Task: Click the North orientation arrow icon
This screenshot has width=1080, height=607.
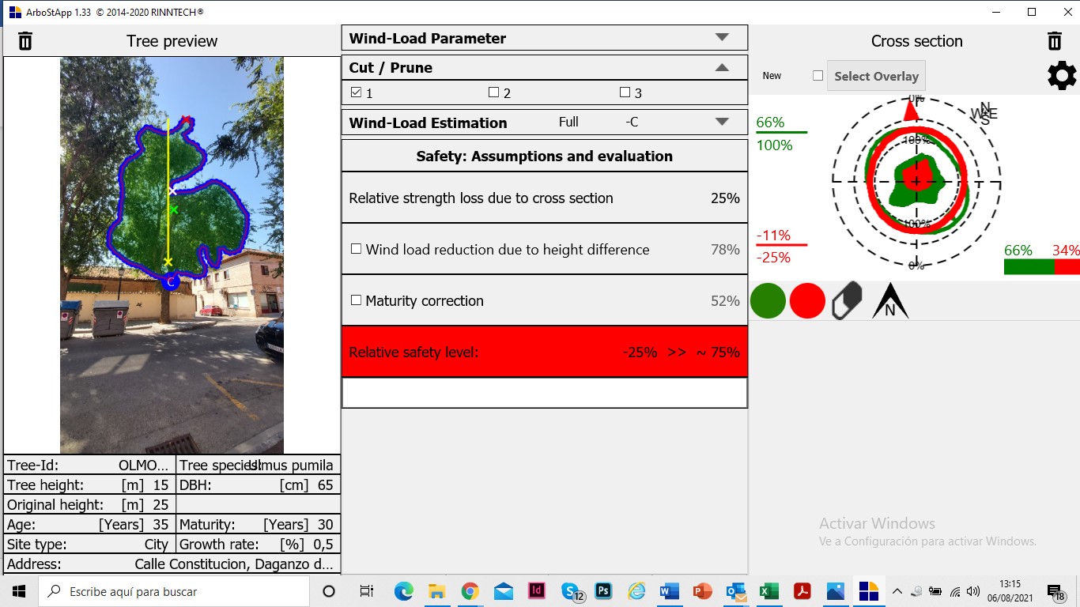Action: point(890,300)
